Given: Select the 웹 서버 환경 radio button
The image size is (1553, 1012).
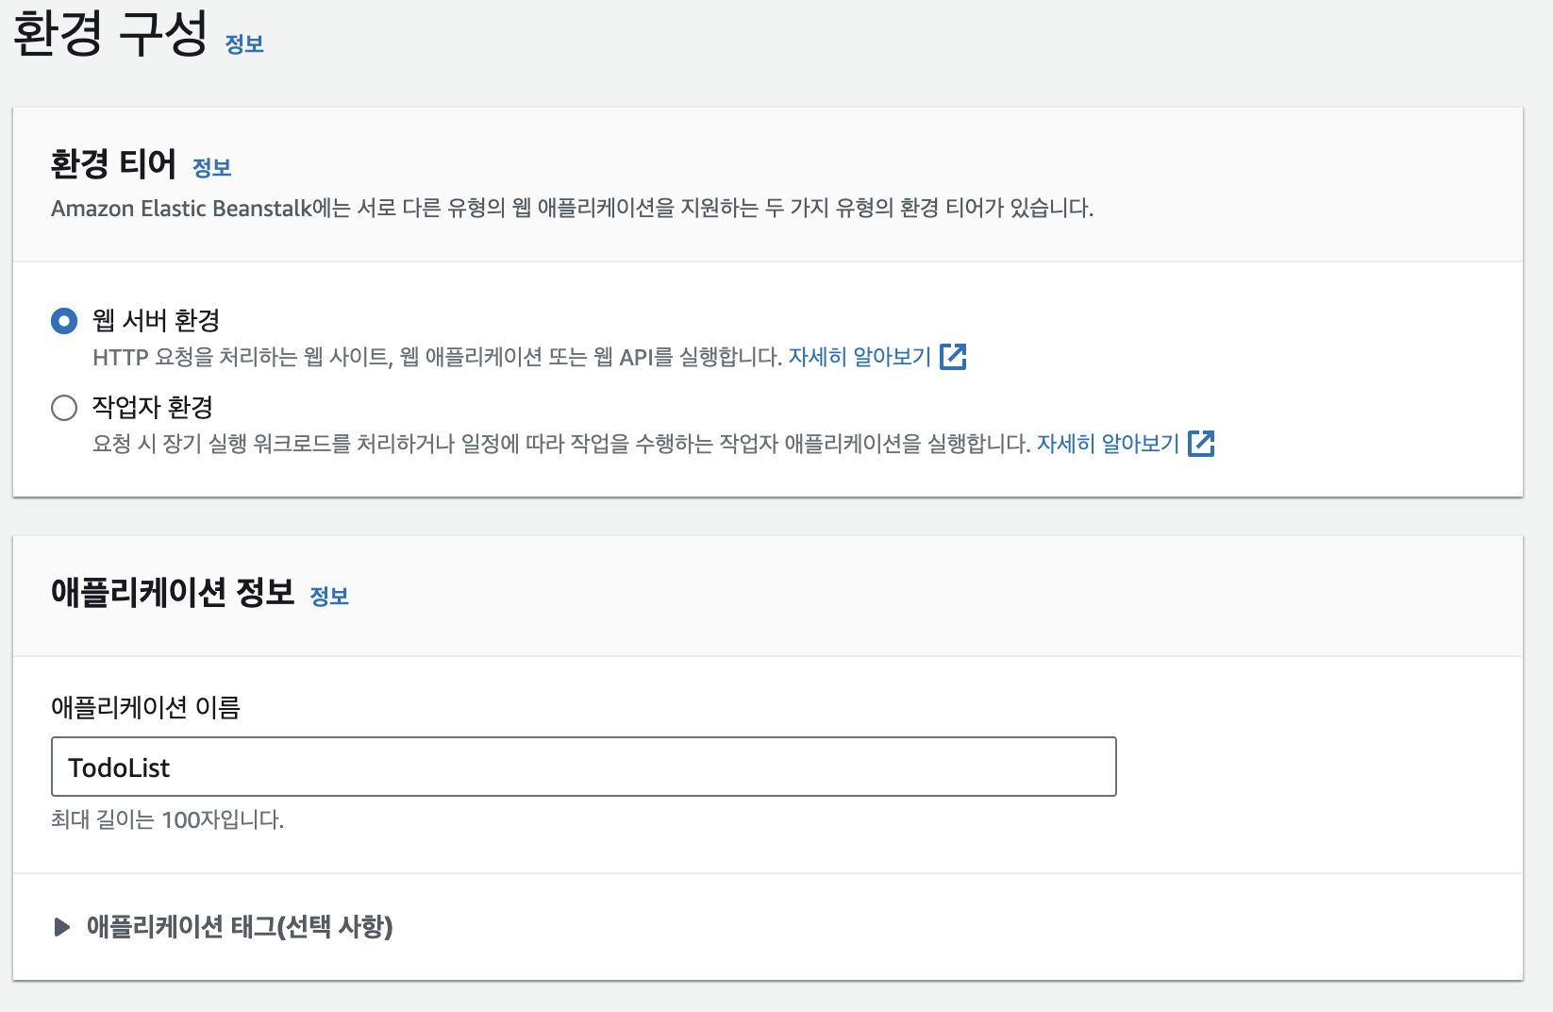Looking at the screenshot, I should click(64, 322).
